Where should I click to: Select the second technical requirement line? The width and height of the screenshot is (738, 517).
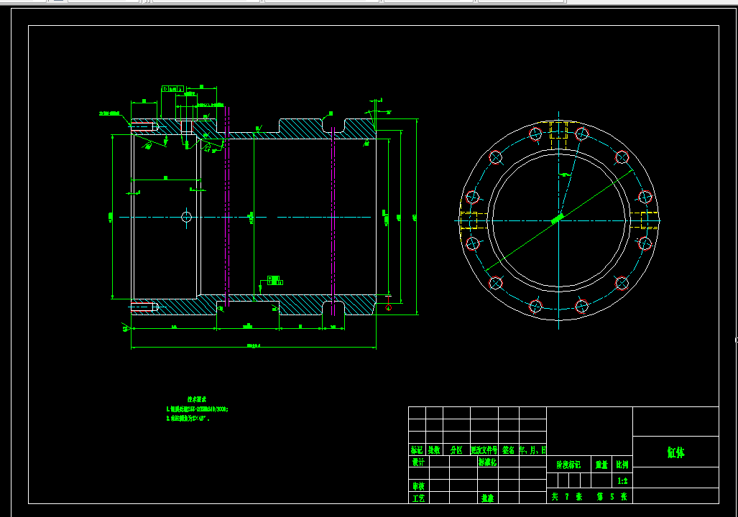pyautogui.click(x=188, y=418)
